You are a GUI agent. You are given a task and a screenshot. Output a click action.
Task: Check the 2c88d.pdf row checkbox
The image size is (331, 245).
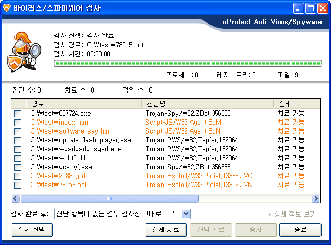coord(17,176)
